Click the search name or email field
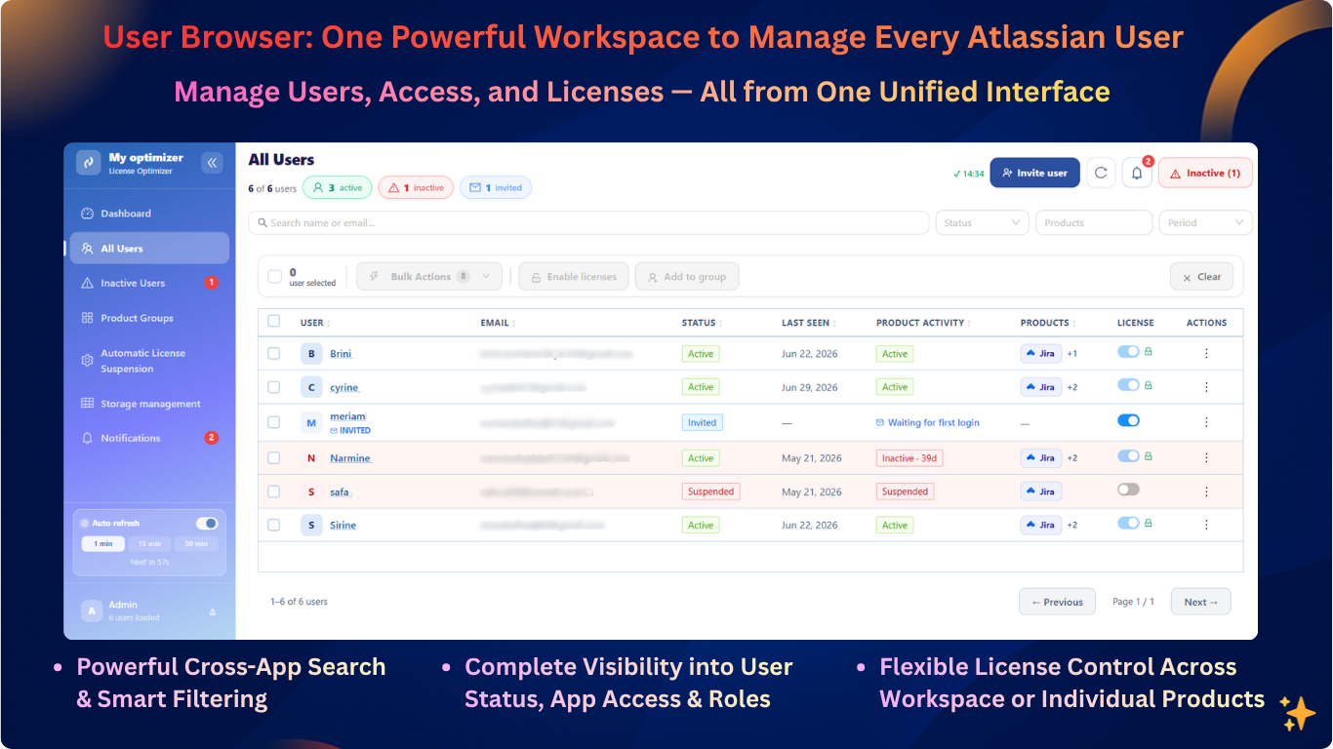 pos(588,222)
